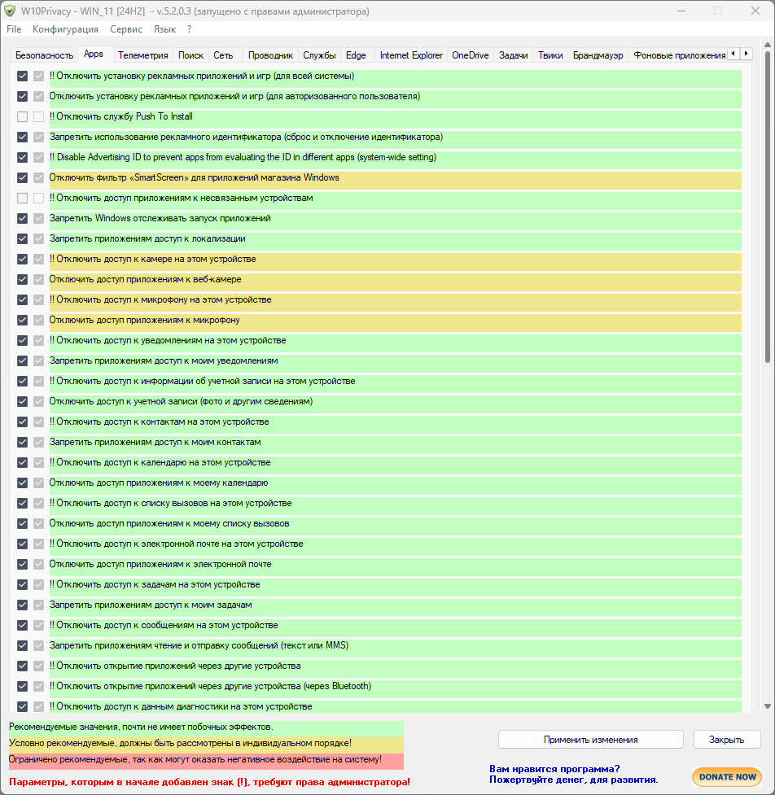Uncheck 'Запретить Windows отслеживать запуск приложений'
Viewport: 775px width, 795px height.
(22, 218)
